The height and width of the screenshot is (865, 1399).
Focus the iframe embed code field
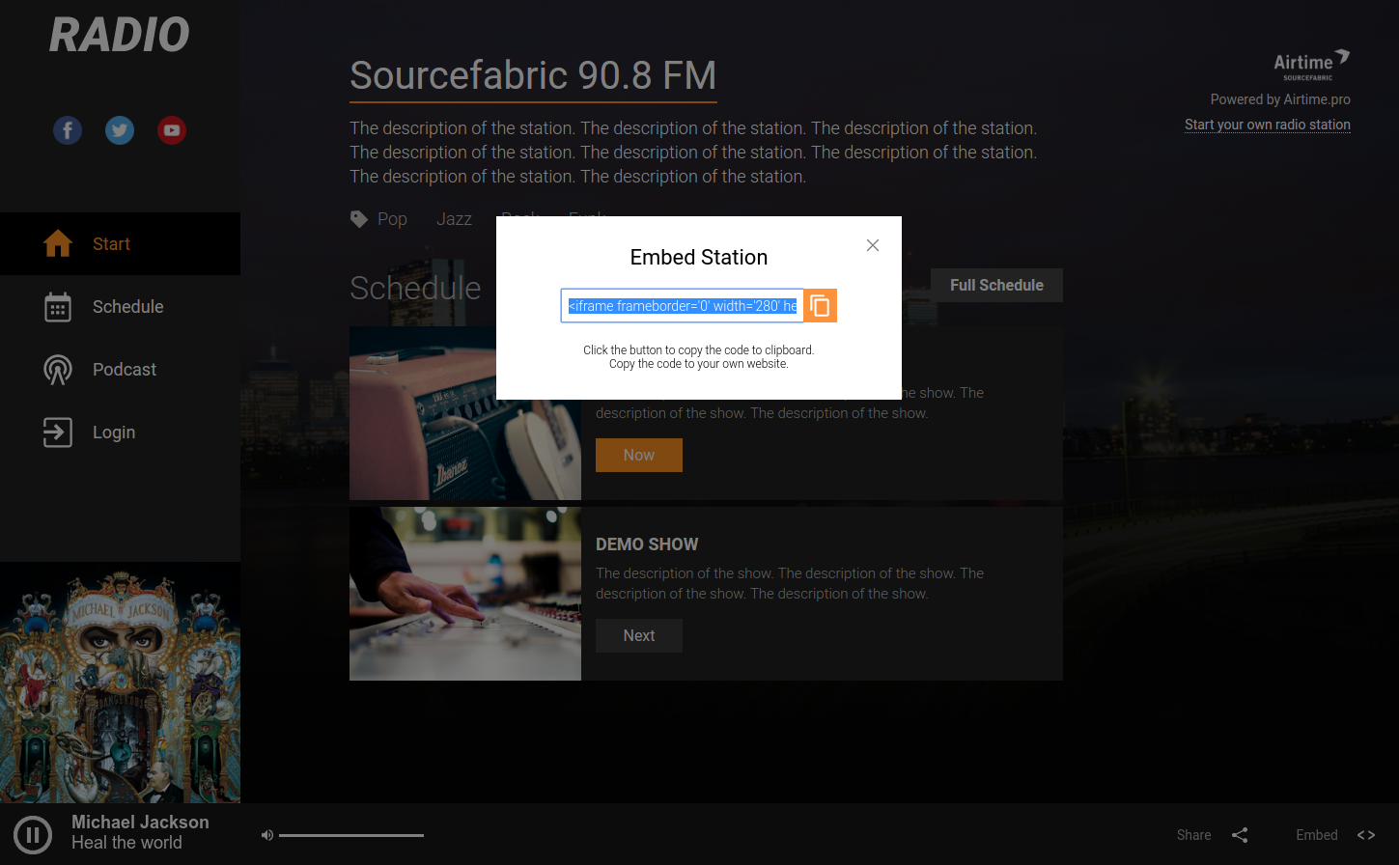[x=682, y=306]
